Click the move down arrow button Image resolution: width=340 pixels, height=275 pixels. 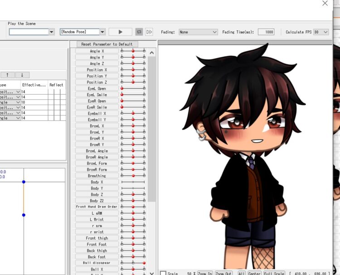point(22,75)
